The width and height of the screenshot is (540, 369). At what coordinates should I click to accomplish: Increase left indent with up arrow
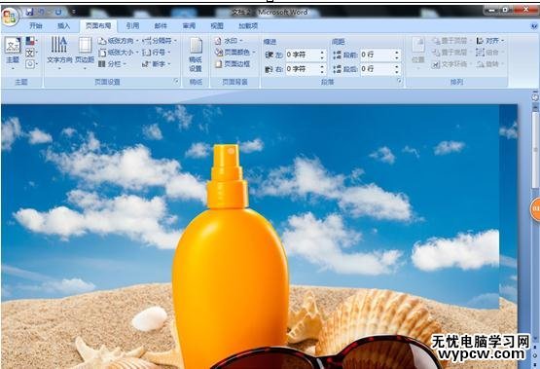(x=322, y=53)
